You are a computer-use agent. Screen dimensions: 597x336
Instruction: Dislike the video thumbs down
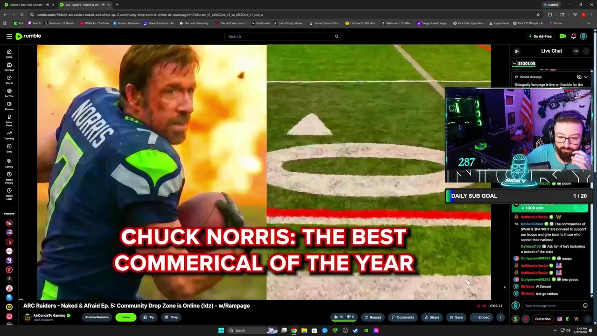click(x=351, y=317)
